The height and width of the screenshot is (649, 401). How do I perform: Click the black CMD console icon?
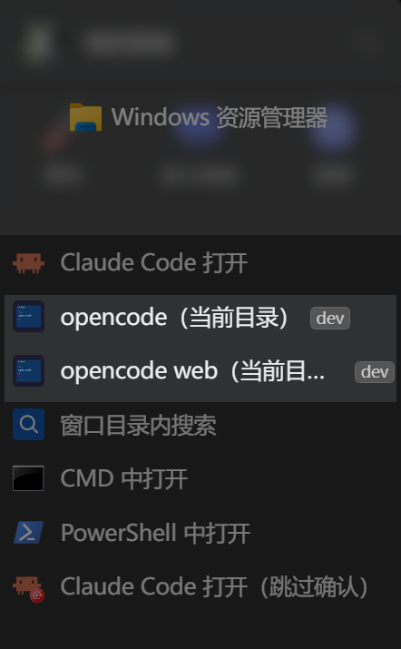[x=28, y=478]
